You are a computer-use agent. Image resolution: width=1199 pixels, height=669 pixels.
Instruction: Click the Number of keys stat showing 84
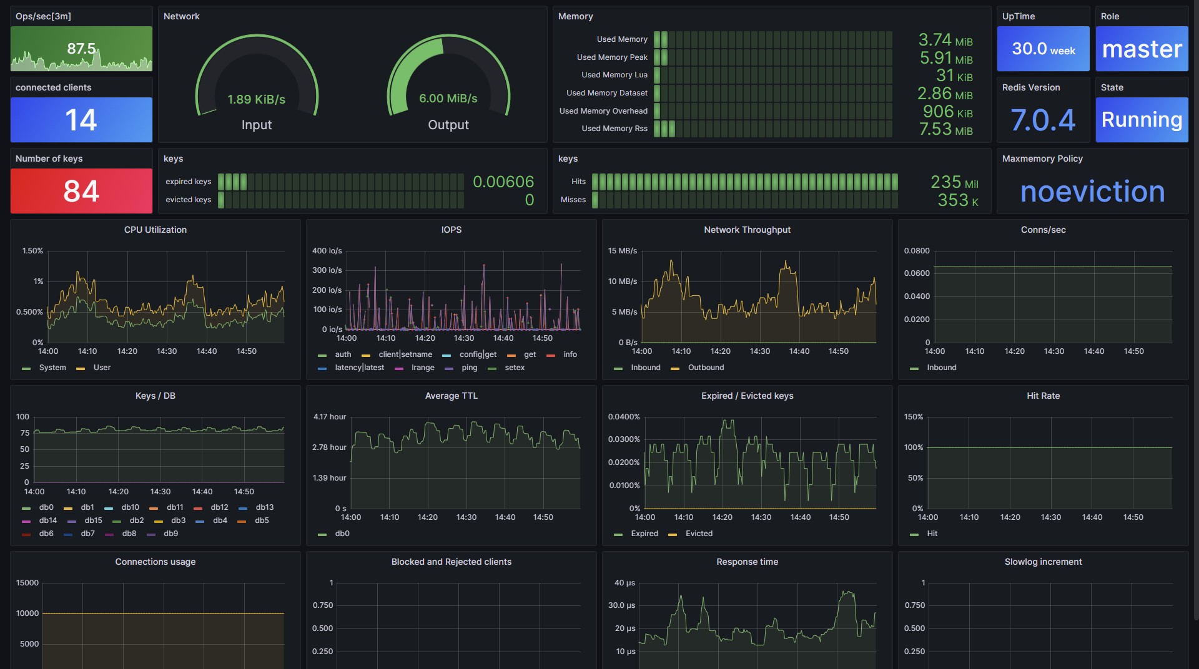[81, 191]
